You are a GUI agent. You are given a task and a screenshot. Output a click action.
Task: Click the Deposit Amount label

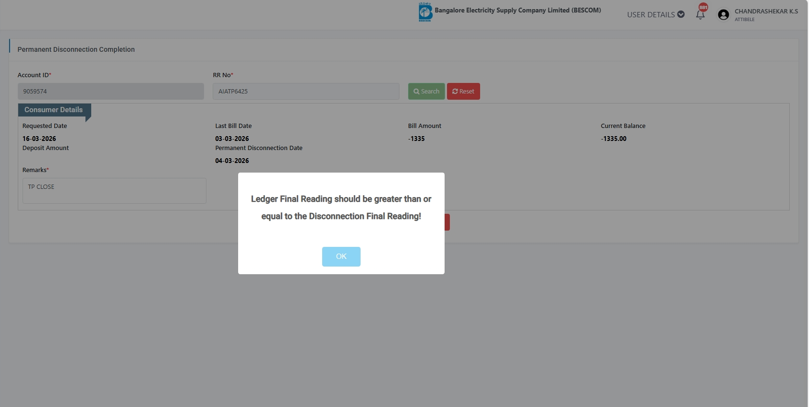[46, 148]
